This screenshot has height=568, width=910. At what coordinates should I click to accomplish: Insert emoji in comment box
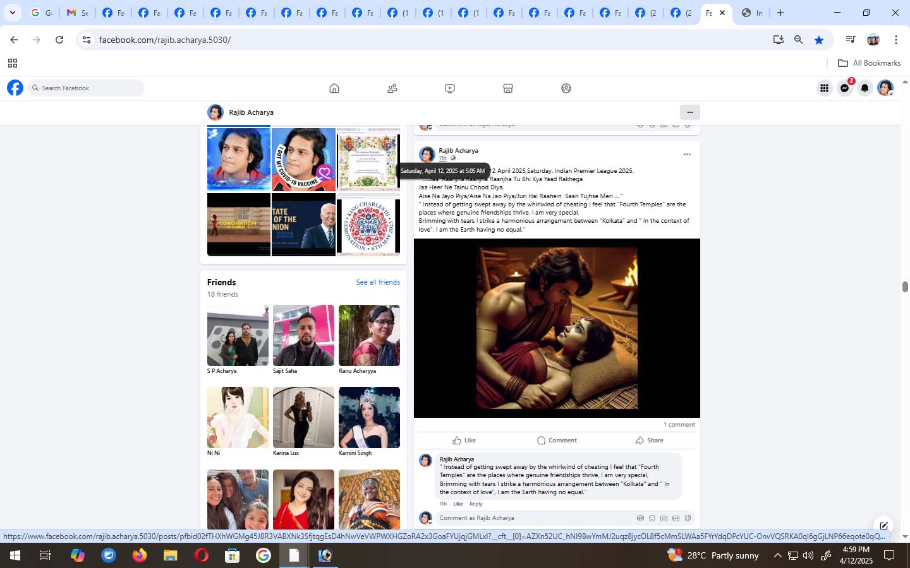click(x=652, y=518)
